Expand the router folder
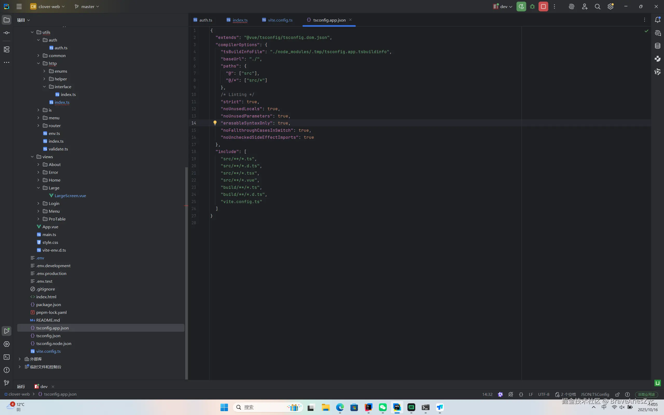664x415 pixels. click(x=38, y=126)
